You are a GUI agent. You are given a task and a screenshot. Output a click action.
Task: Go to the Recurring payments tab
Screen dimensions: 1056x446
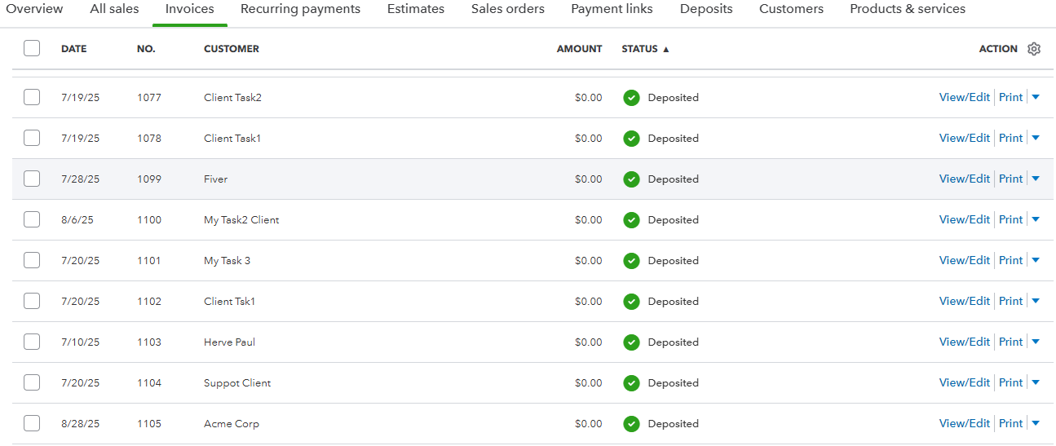pos(300,9)
